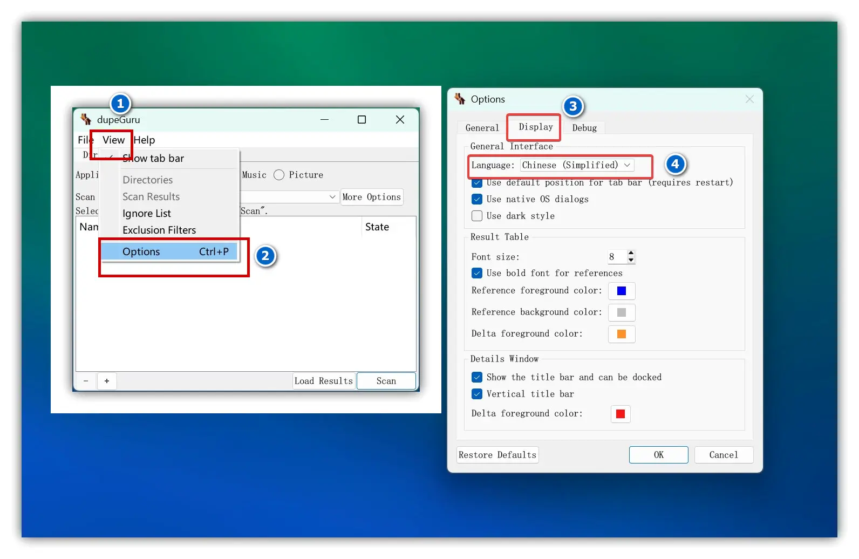This screenshot has height=559, width=859.
Task: Open Scan Results from the View menu
Action: pos(170,196)
